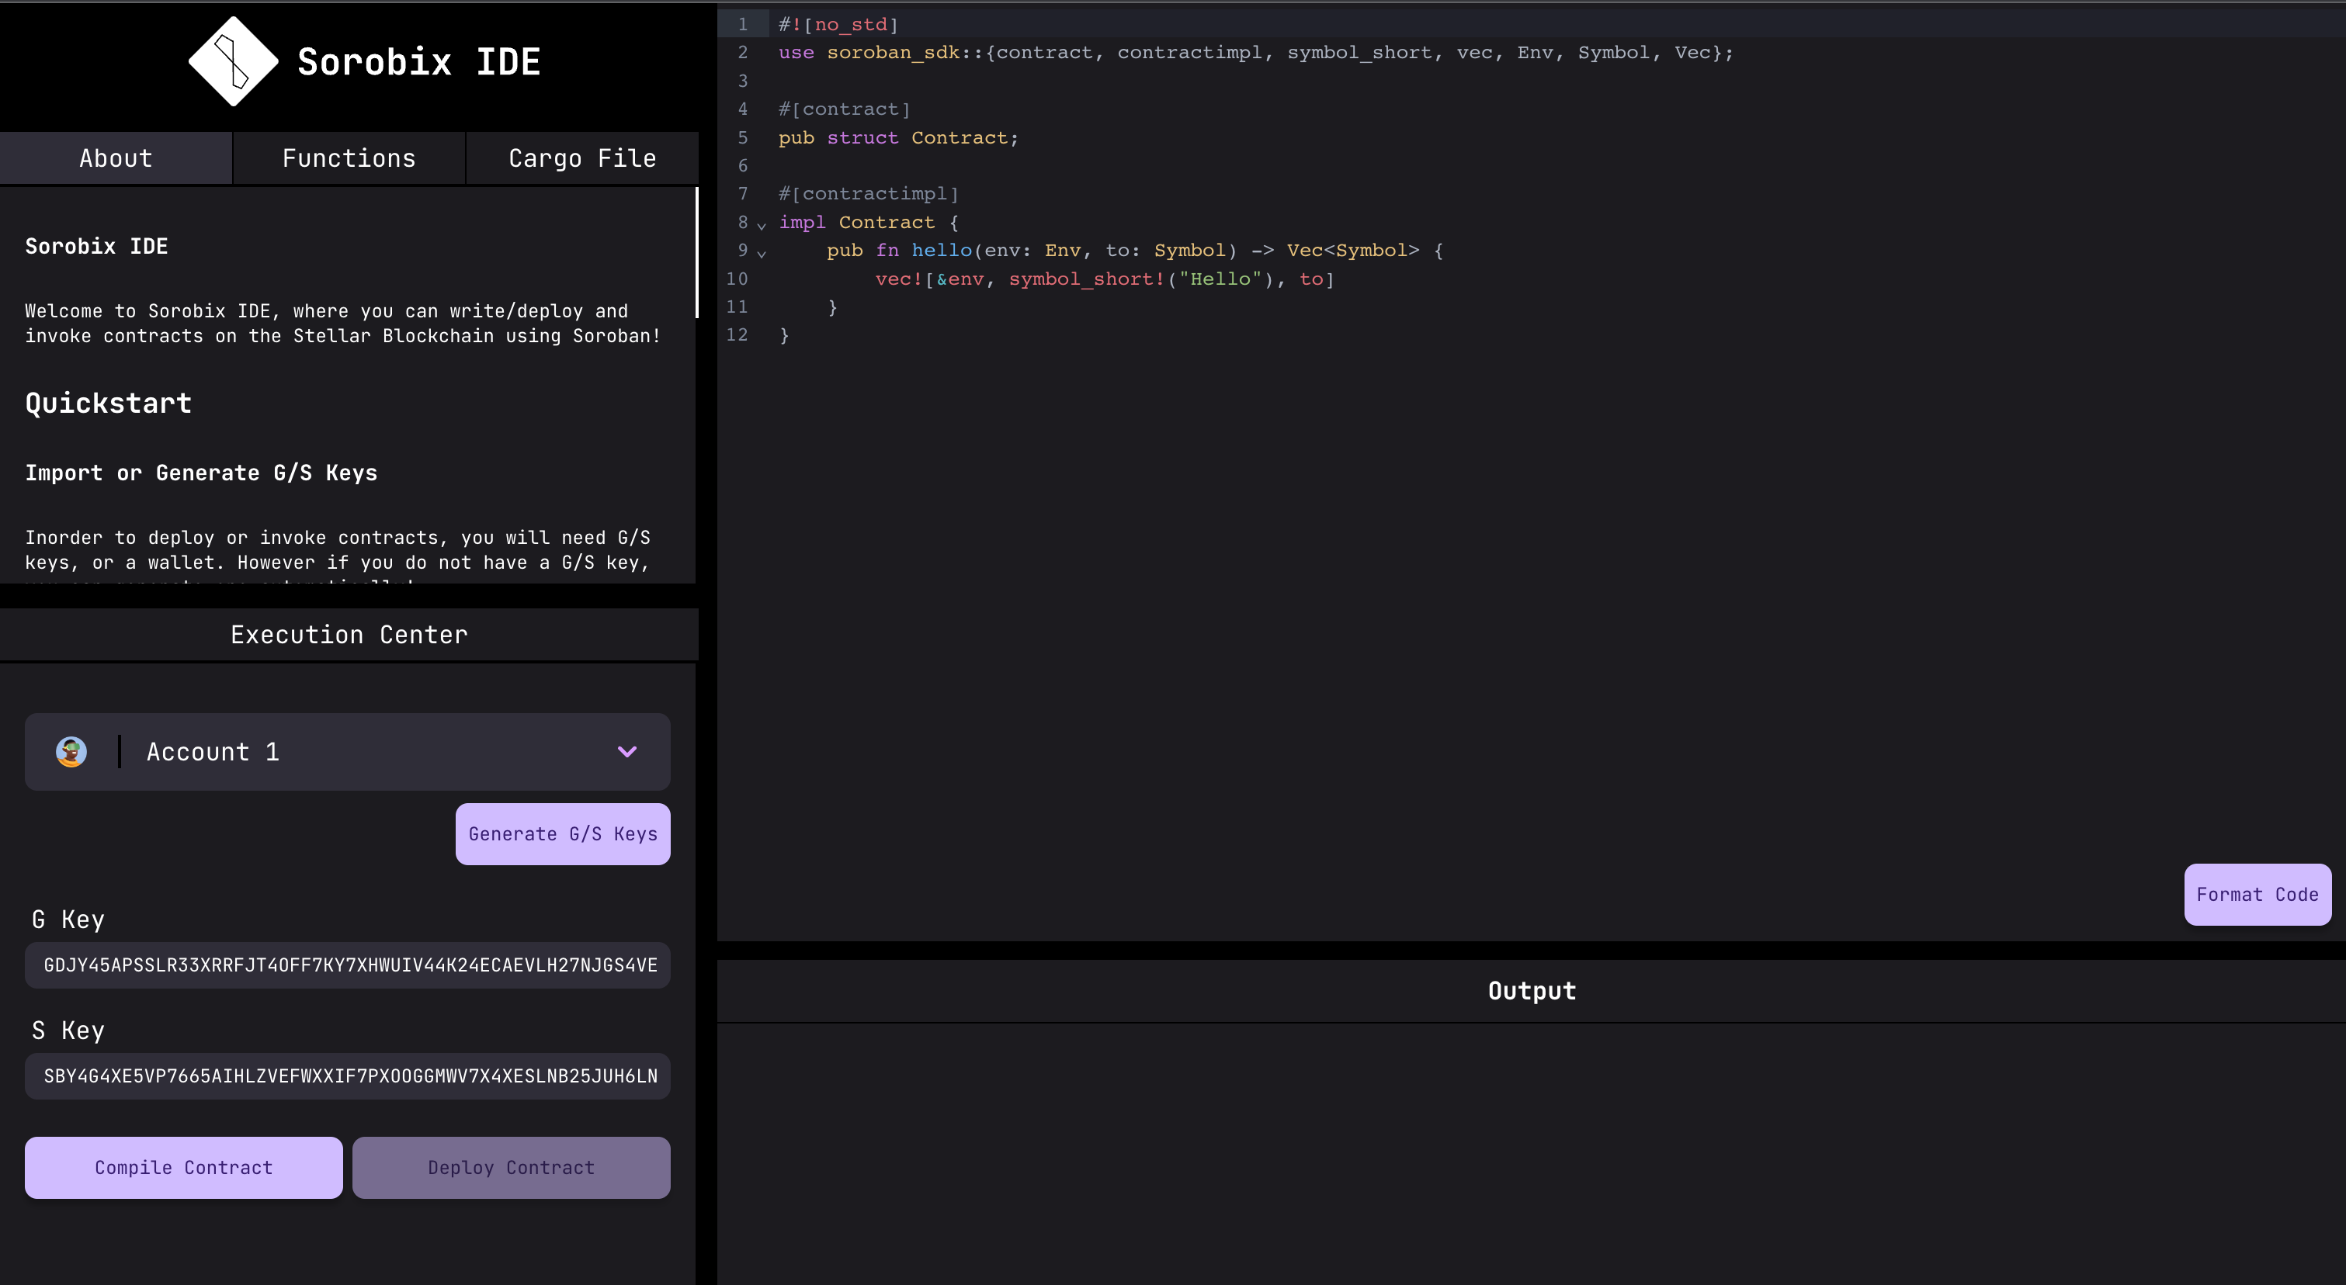
Task: Switch to the Cargo File tab
Action: pos(581,158)
